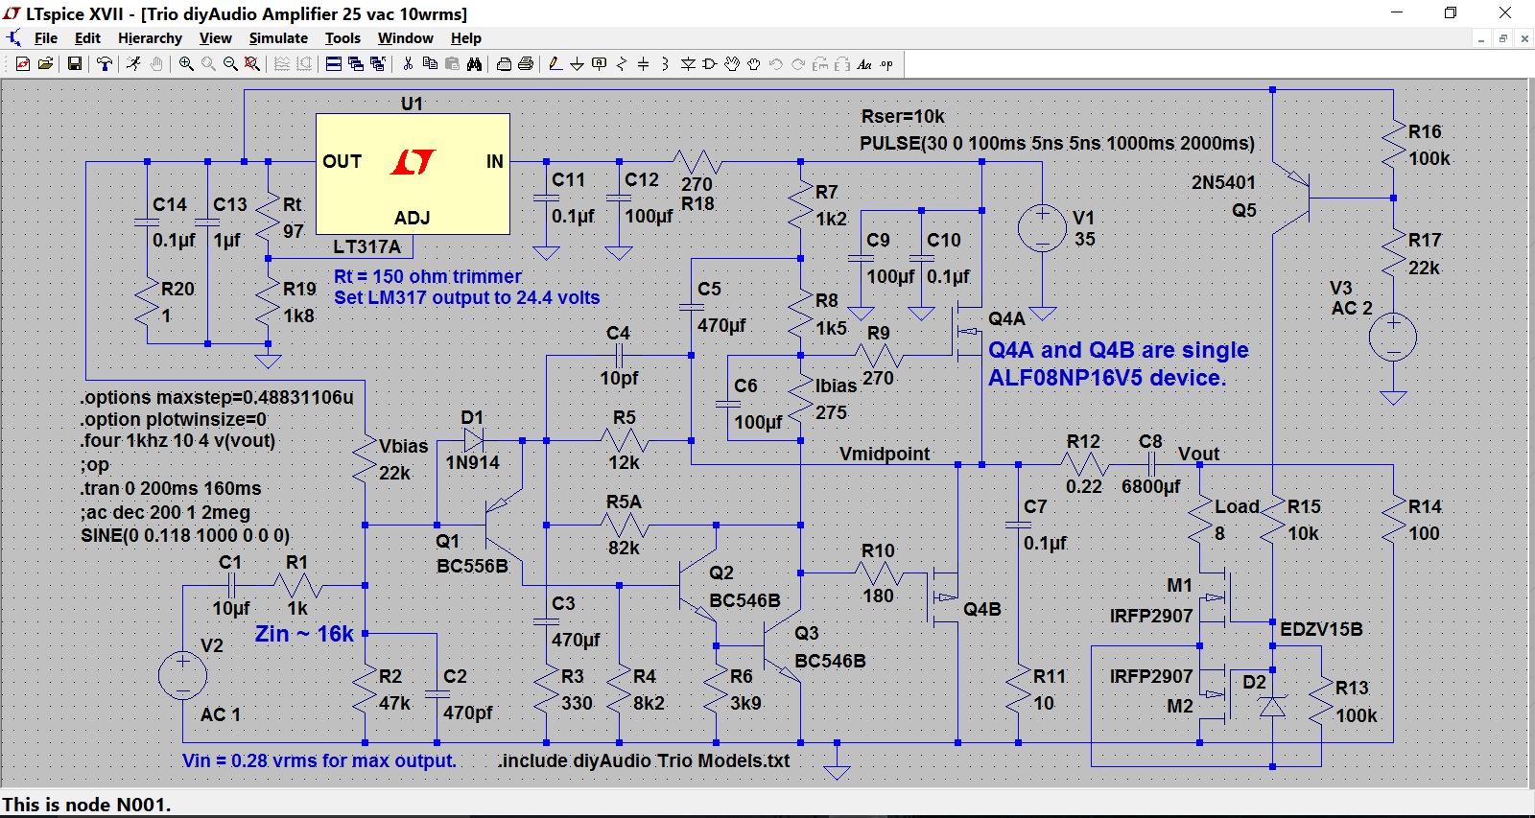
Task: Click the 'Vin = 0.28 vrms' comment
Action: pos(319,760)
